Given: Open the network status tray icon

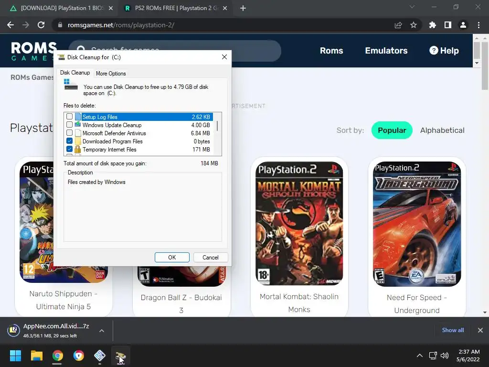Looking at the screenshot, I should pyautogui.click(x=433, y=356).
